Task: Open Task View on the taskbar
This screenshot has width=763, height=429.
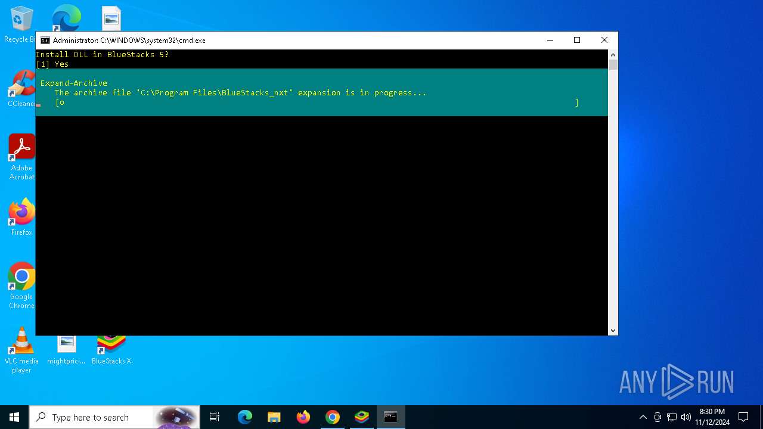Action: point(215,417)
